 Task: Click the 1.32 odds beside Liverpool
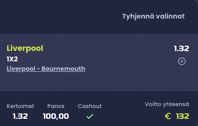(182, 49)
